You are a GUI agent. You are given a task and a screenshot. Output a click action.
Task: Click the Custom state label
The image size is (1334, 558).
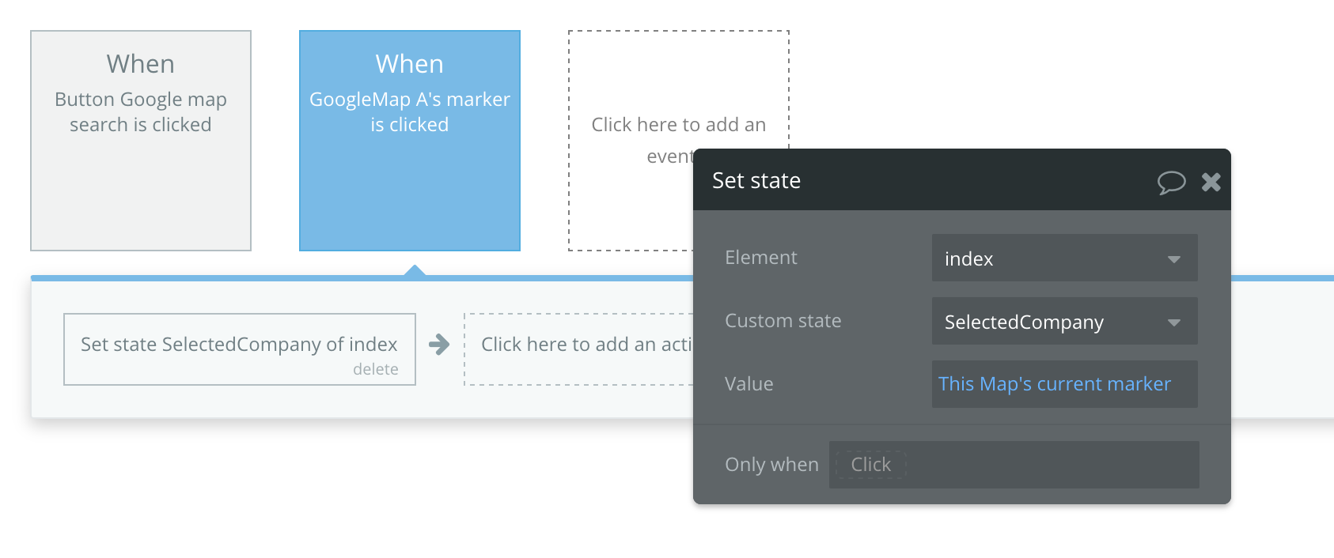(x=783, y=321)
